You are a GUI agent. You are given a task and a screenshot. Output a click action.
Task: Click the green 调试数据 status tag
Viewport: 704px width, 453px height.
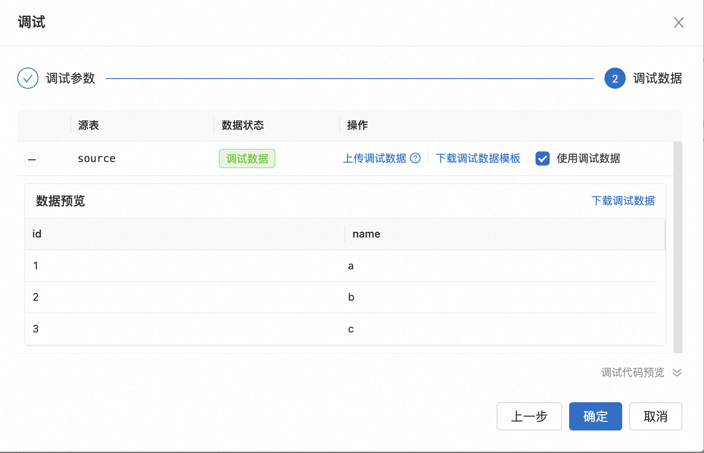tap(247, 159)
